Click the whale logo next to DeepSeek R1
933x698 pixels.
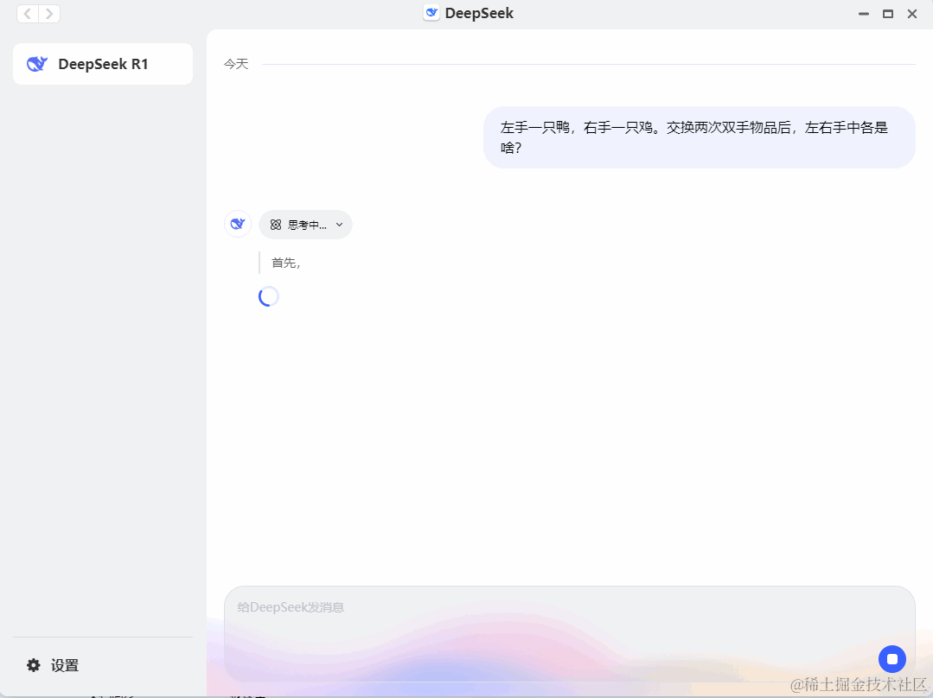coord(36,63)
